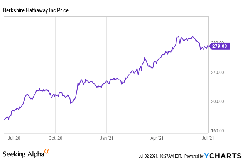Click the Seeking Alpha logo text
245x161 pixels.
[23, 154]
